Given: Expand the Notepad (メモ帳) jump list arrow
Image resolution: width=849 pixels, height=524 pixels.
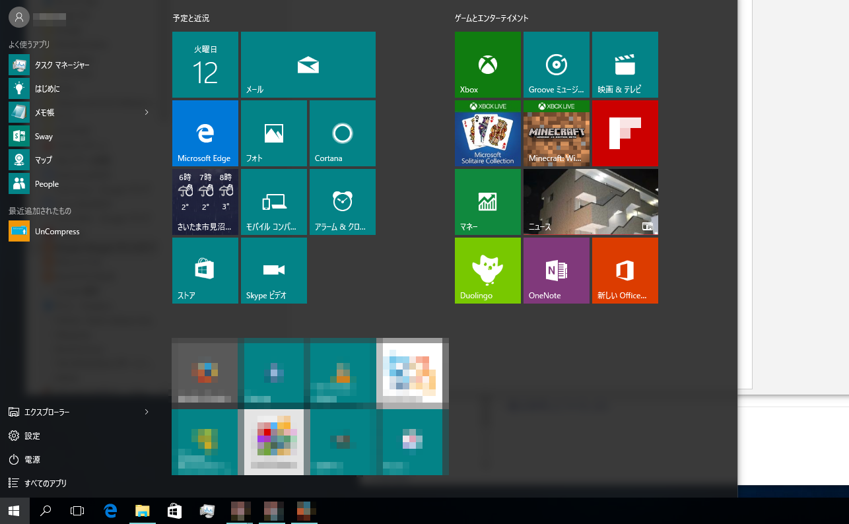Looking at the screenshot, I should click(147, 112).
